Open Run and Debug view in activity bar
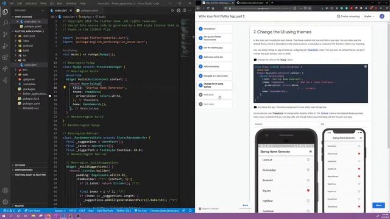Viewport: 390px width, 219px height. point(5,46)
